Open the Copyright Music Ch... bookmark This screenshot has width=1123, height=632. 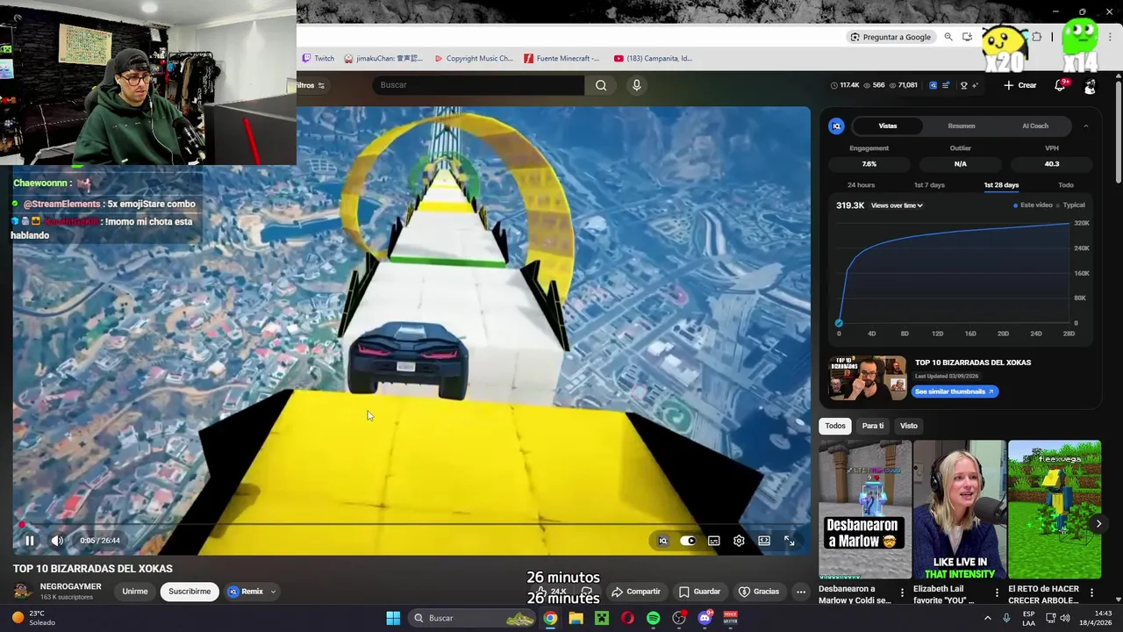pos(474,59)
